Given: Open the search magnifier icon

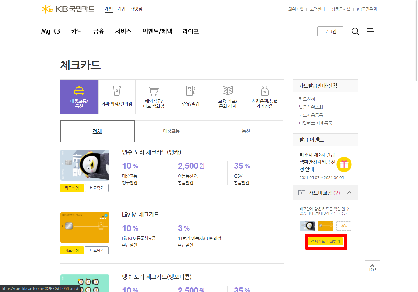Looking at the screenshot, I should pos(355,31).
